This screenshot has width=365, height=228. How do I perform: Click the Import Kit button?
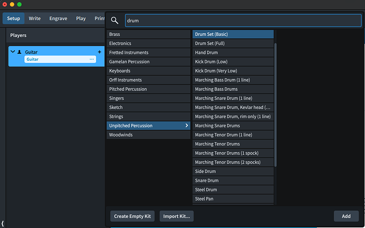177,216
